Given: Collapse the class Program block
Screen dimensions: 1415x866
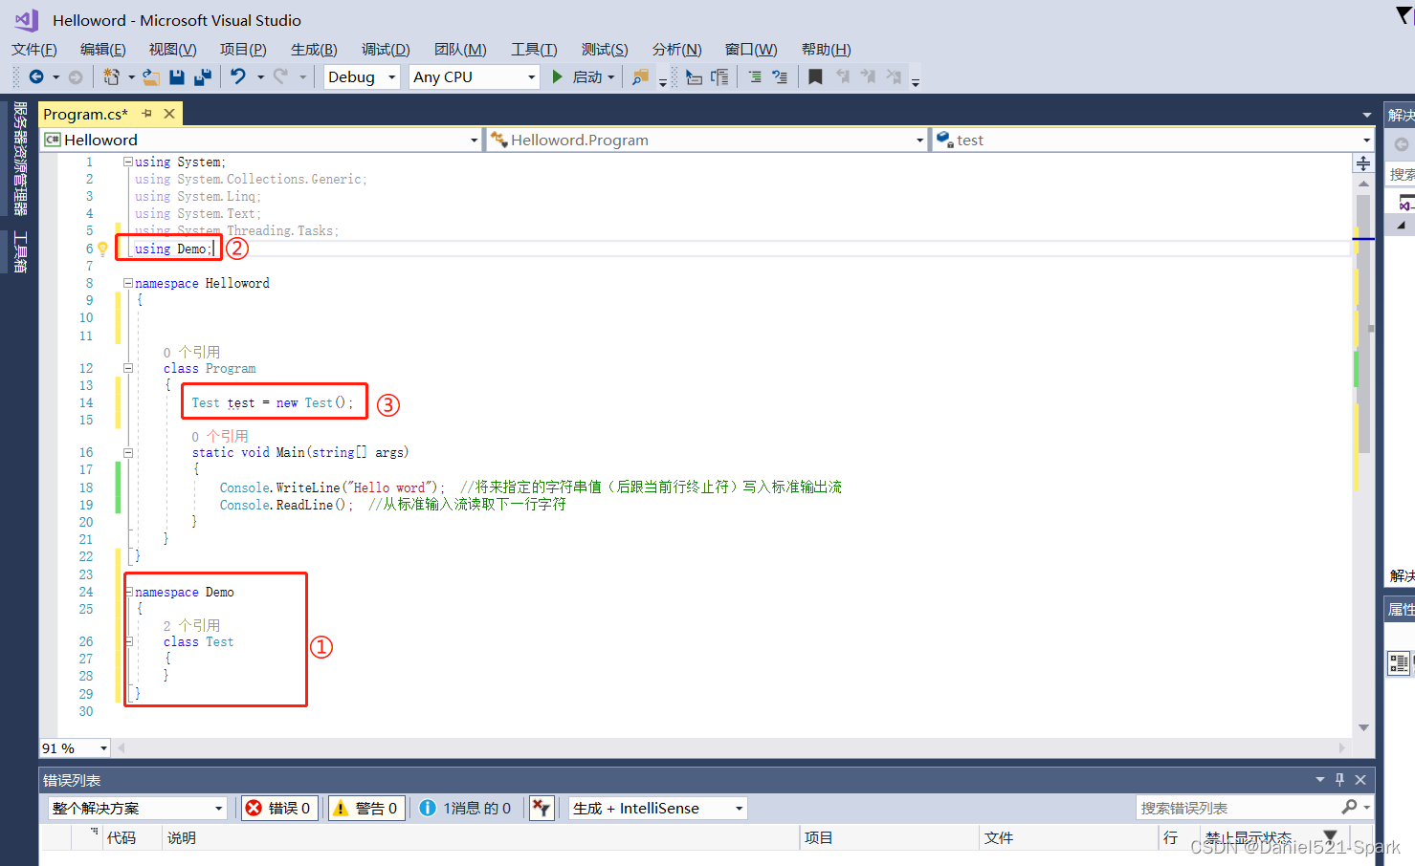Looking at the screenshot, I should pyautogui.click(x=127, y=368).
